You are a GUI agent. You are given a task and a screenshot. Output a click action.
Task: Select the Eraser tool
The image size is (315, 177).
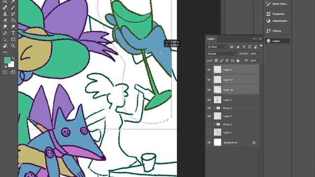pyautogui.click(x=5, y=20)
